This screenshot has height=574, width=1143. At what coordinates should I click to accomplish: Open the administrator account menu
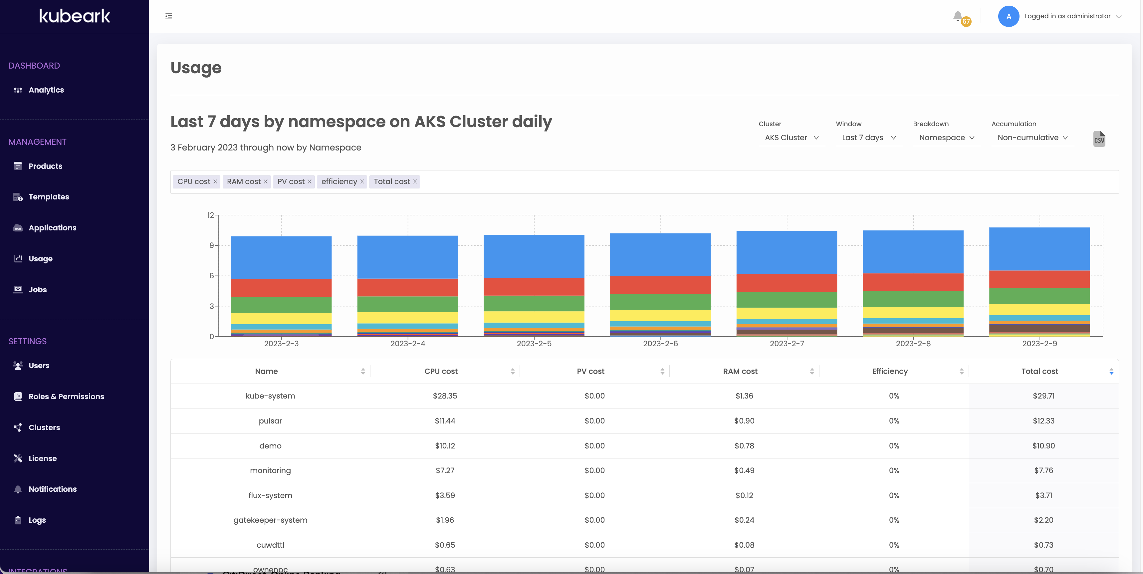click(x=1075, y=16)
